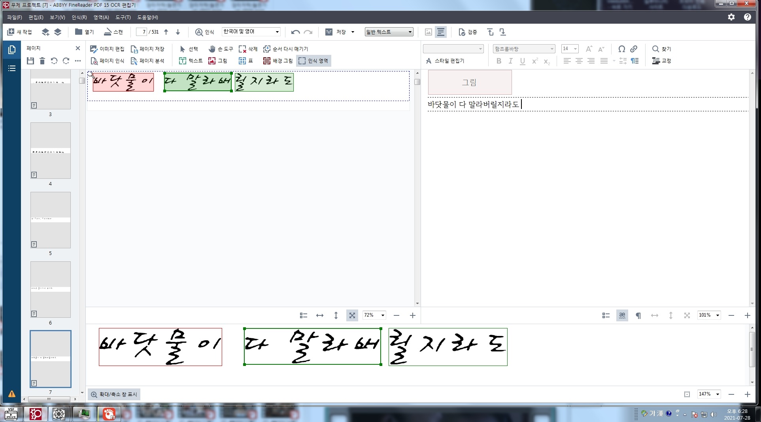This screenshot has height=422, width=761.
Task: Open the 도구(T) menu
Action: click(123, 17)
